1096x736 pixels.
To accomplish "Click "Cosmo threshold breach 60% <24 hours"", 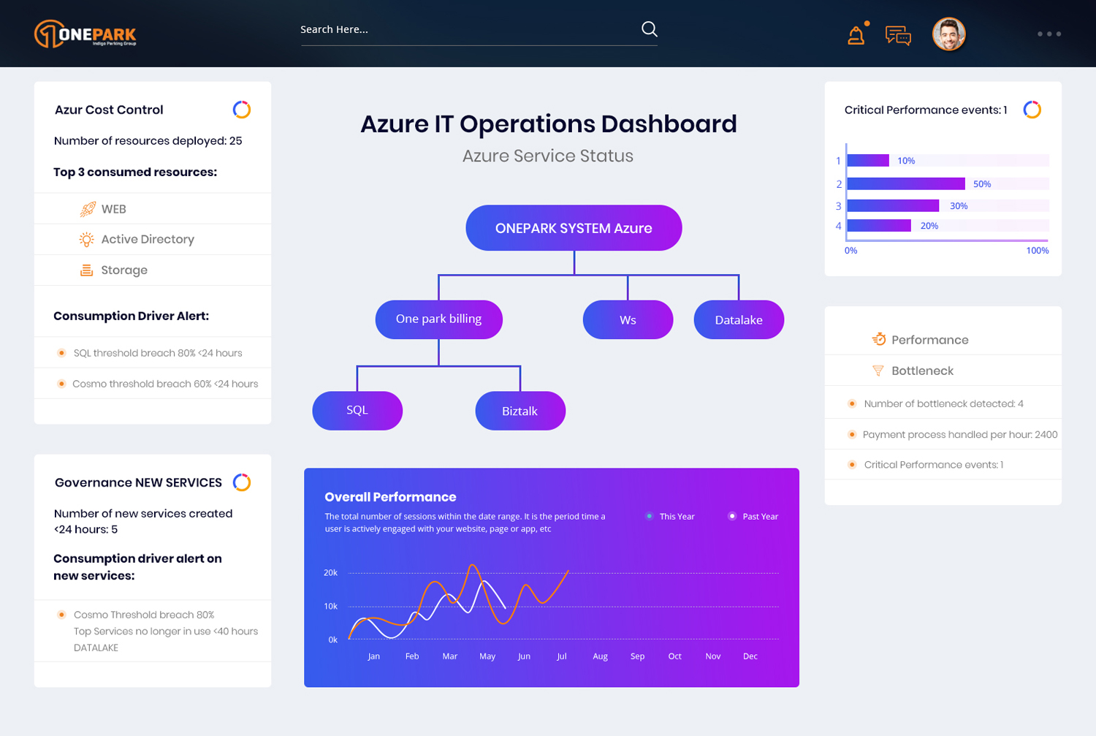I will pyautogui.click(x=165, y=384).
